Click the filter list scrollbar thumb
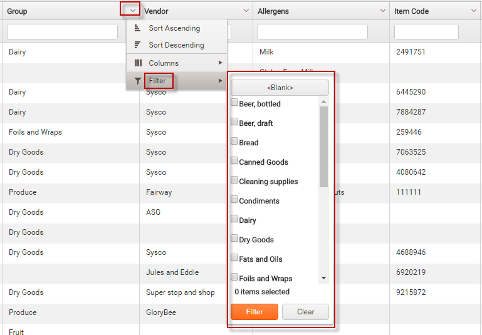 [x=323, y=147]
